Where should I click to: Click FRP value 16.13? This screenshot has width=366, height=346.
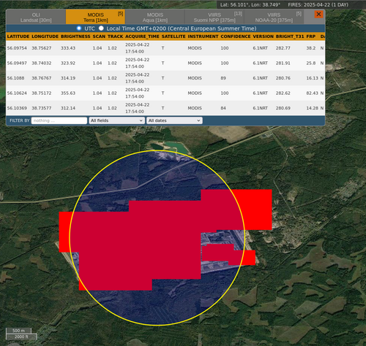click(x=312, y=78)
